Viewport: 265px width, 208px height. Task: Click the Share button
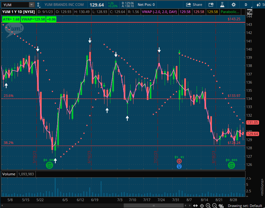pyautogui.click(x=194, y=5)
